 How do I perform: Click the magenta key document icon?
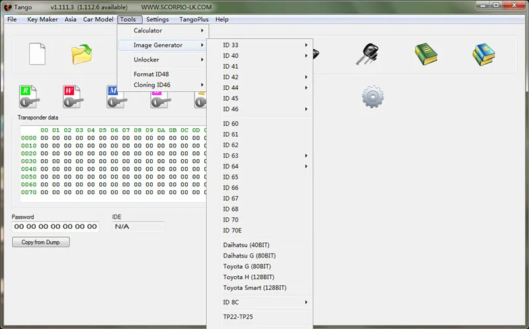tap(161, 99)
